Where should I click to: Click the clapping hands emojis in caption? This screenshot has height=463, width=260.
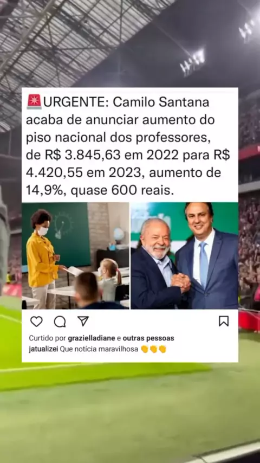click(x=154, y=349)
